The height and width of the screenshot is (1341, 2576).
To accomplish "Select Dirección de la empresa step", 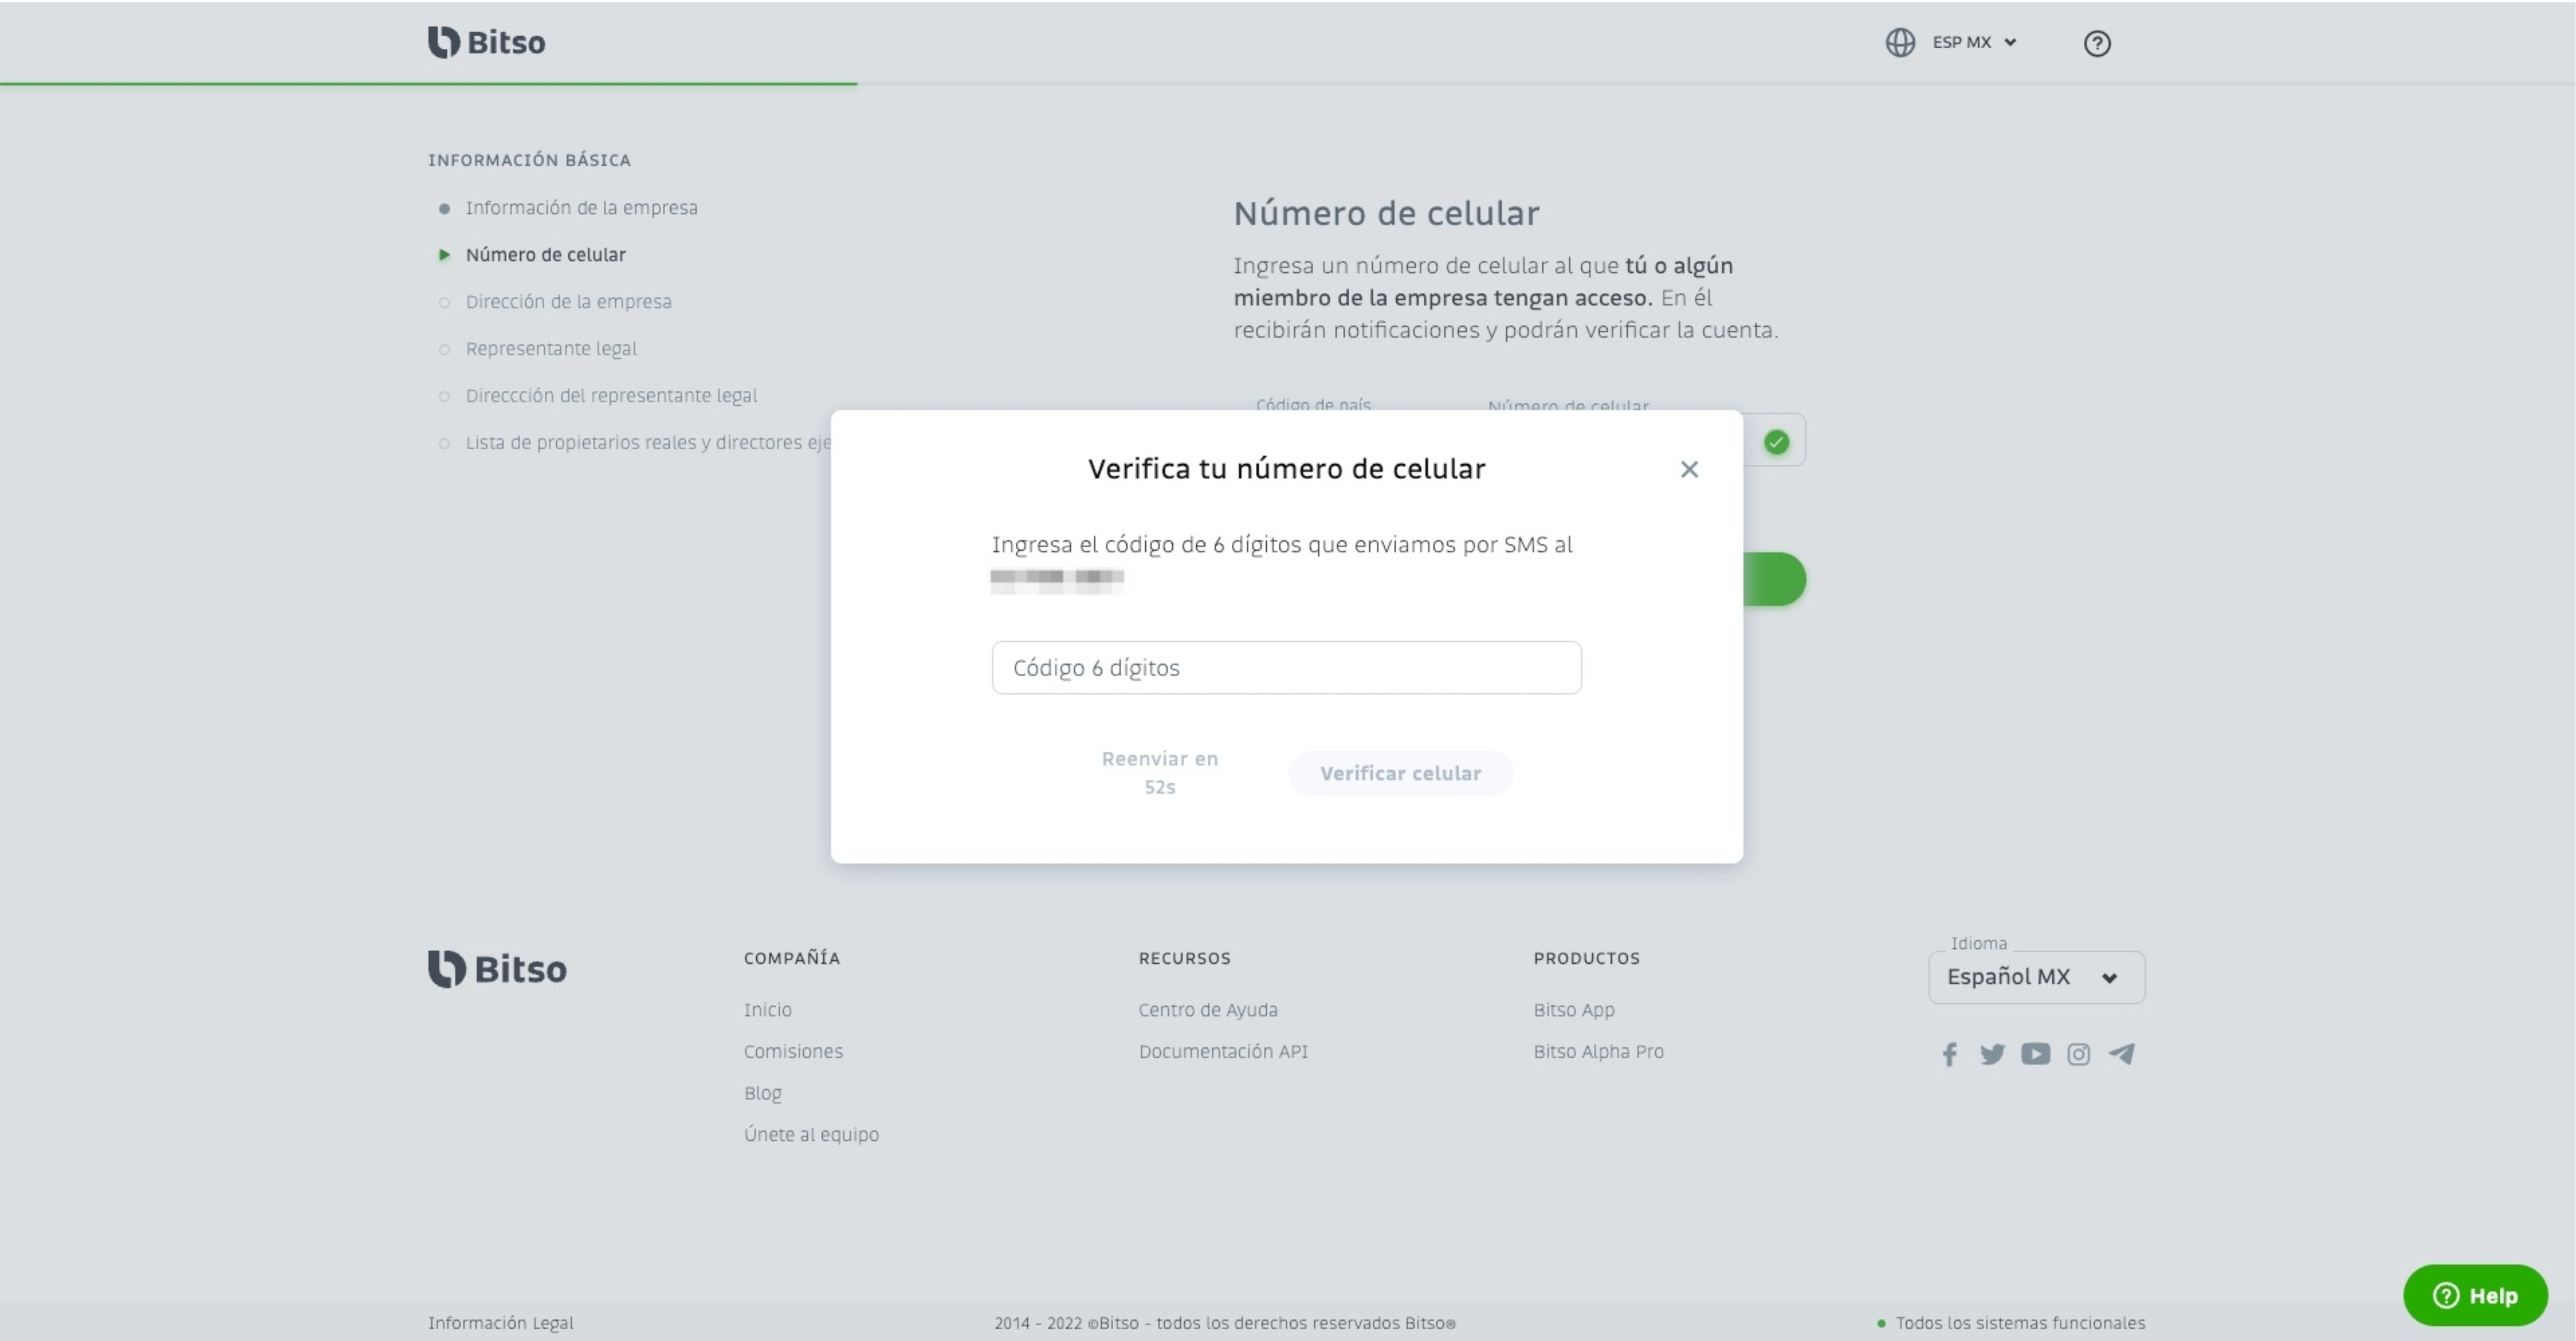I will [x=568, y=302].
